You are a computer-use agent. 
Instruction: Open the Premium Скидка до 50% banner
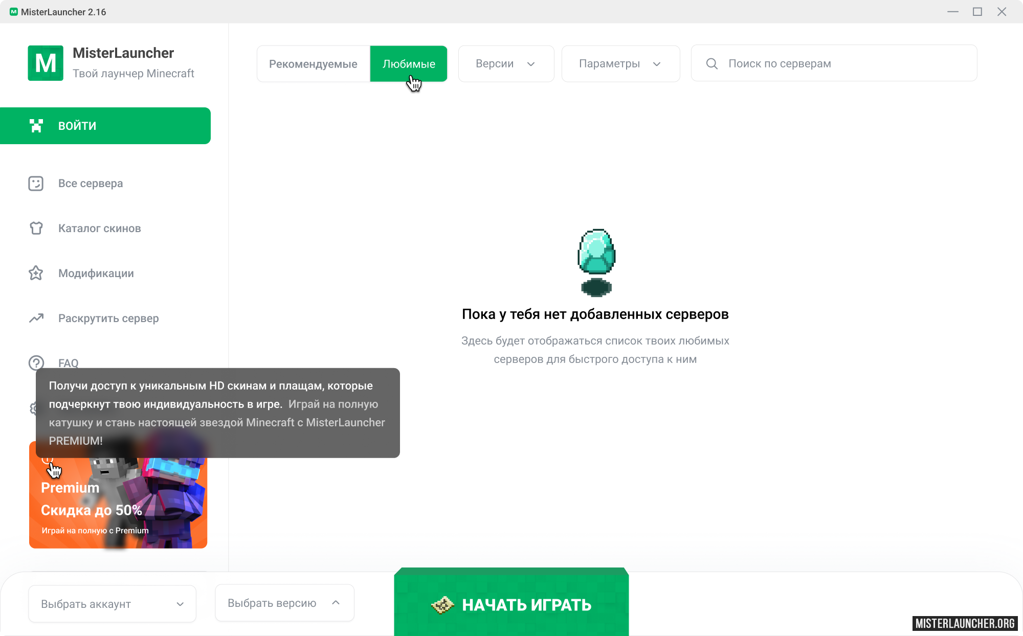tap(118, 495)
